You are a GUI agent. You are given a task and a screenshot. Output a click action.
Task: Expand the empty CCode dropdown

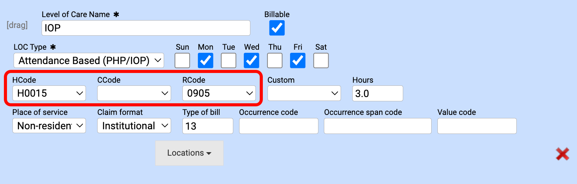click(x=134, y=93)
